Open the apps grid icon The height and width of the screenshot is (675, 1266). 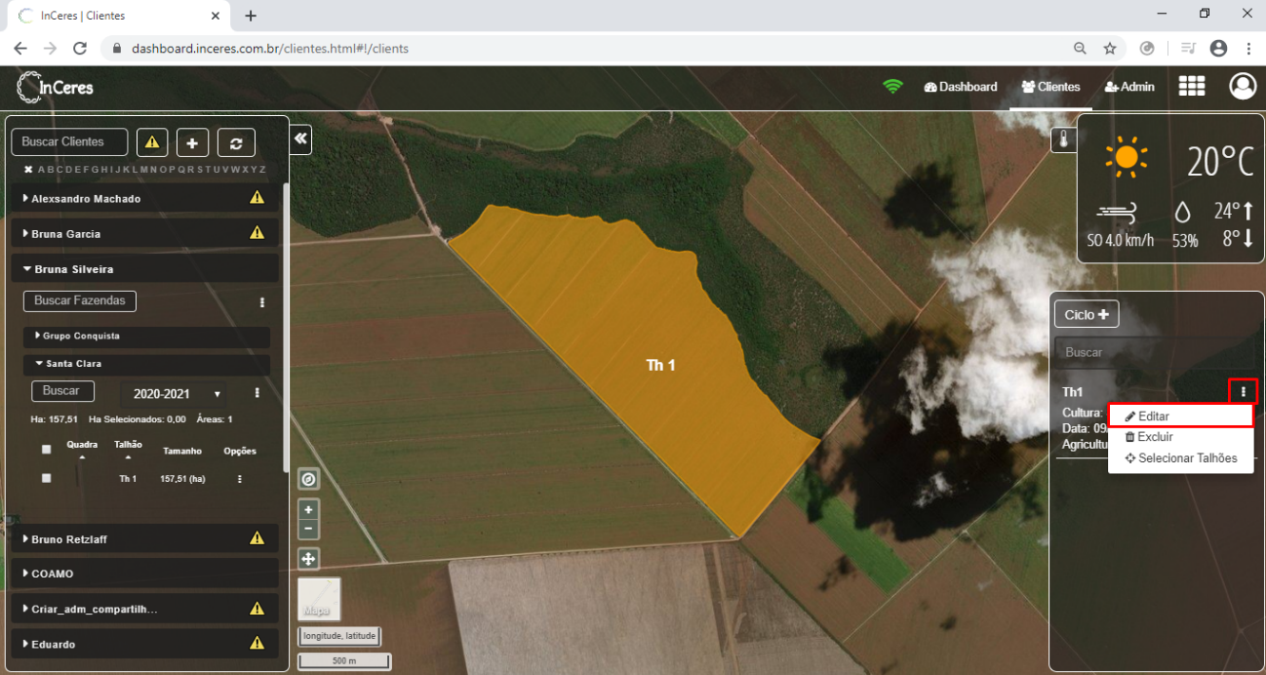pyautogui.click(x=1192, y=87)
